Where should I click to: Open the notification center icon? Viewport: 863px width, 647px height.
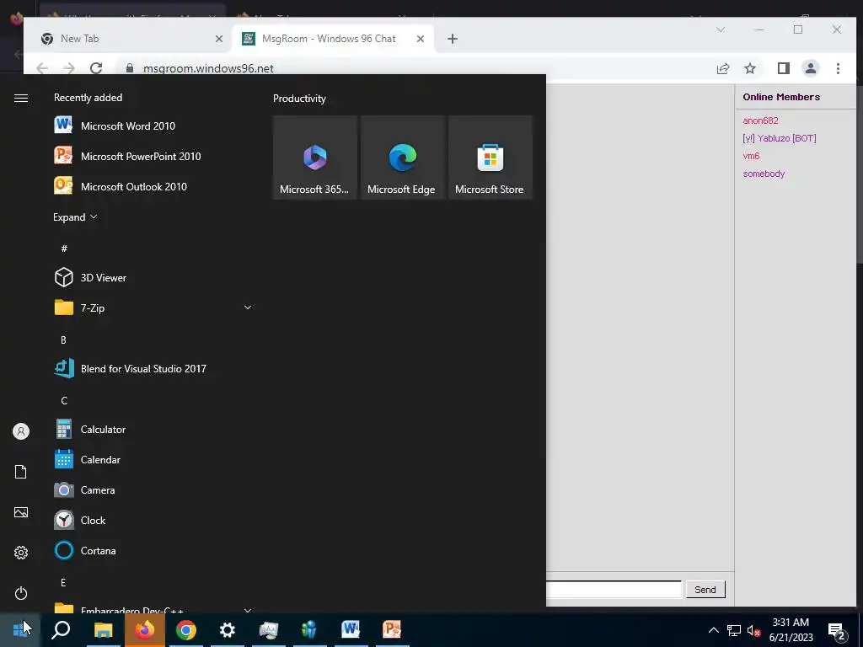click(837, 630)
